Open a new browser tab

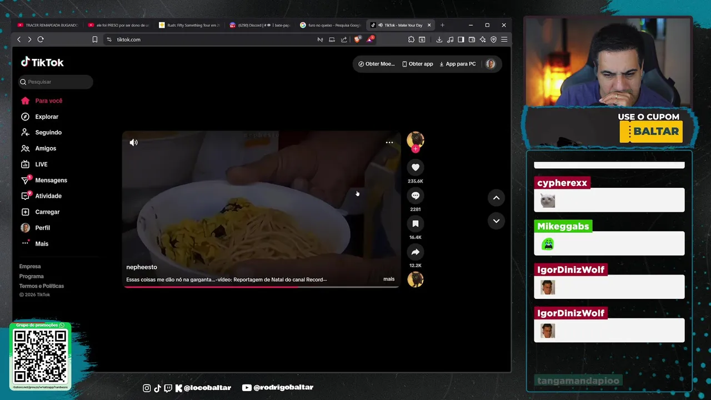443,25
